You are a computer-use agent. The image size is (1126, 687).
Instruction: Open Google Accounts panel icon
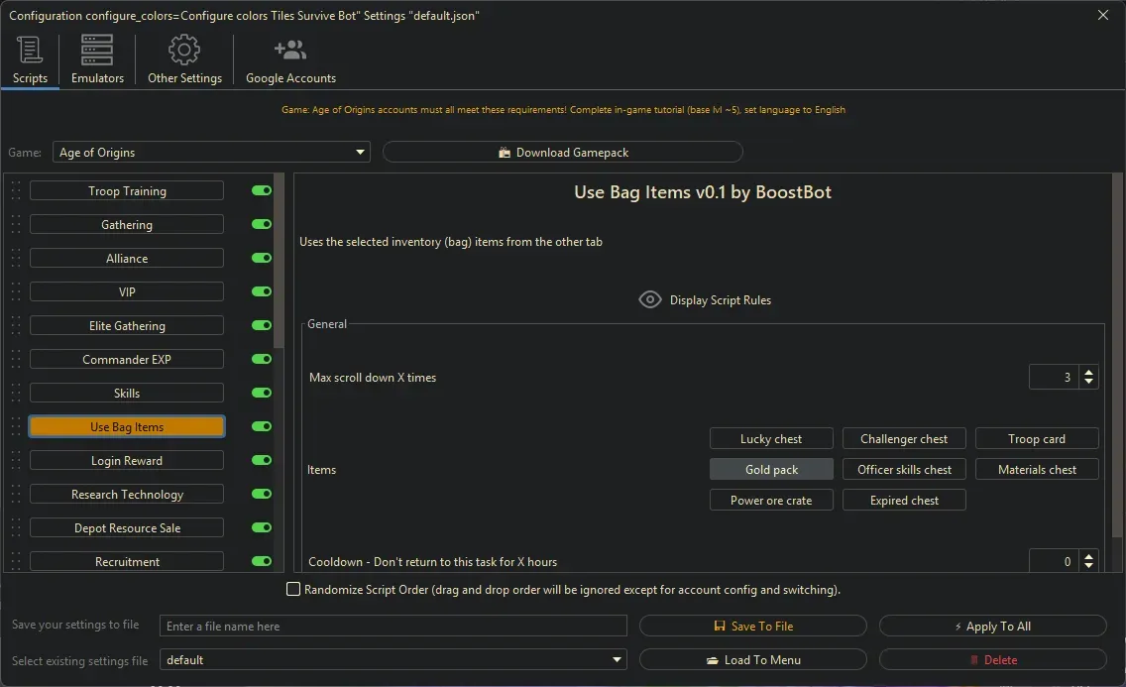289,48
